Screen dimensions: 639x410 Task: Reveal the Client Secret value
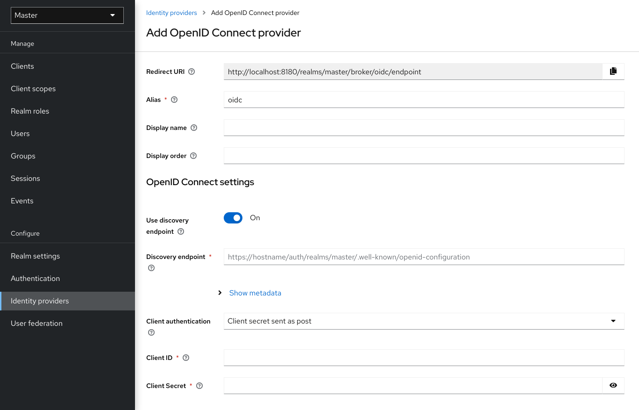coord(613,385)
